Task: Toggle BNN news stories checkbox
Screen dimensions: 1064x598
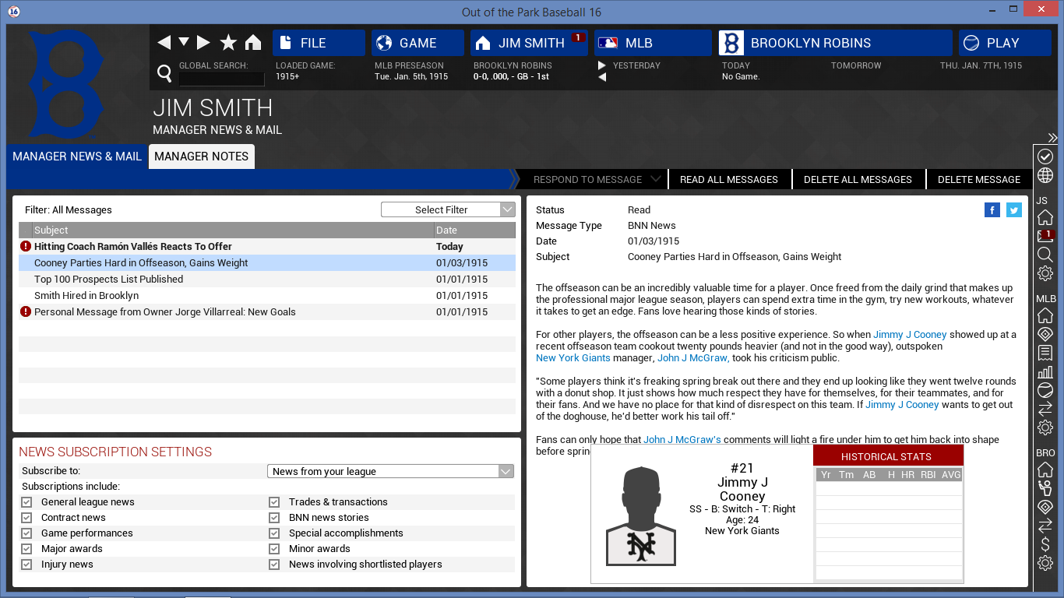Action: point(274,518)
